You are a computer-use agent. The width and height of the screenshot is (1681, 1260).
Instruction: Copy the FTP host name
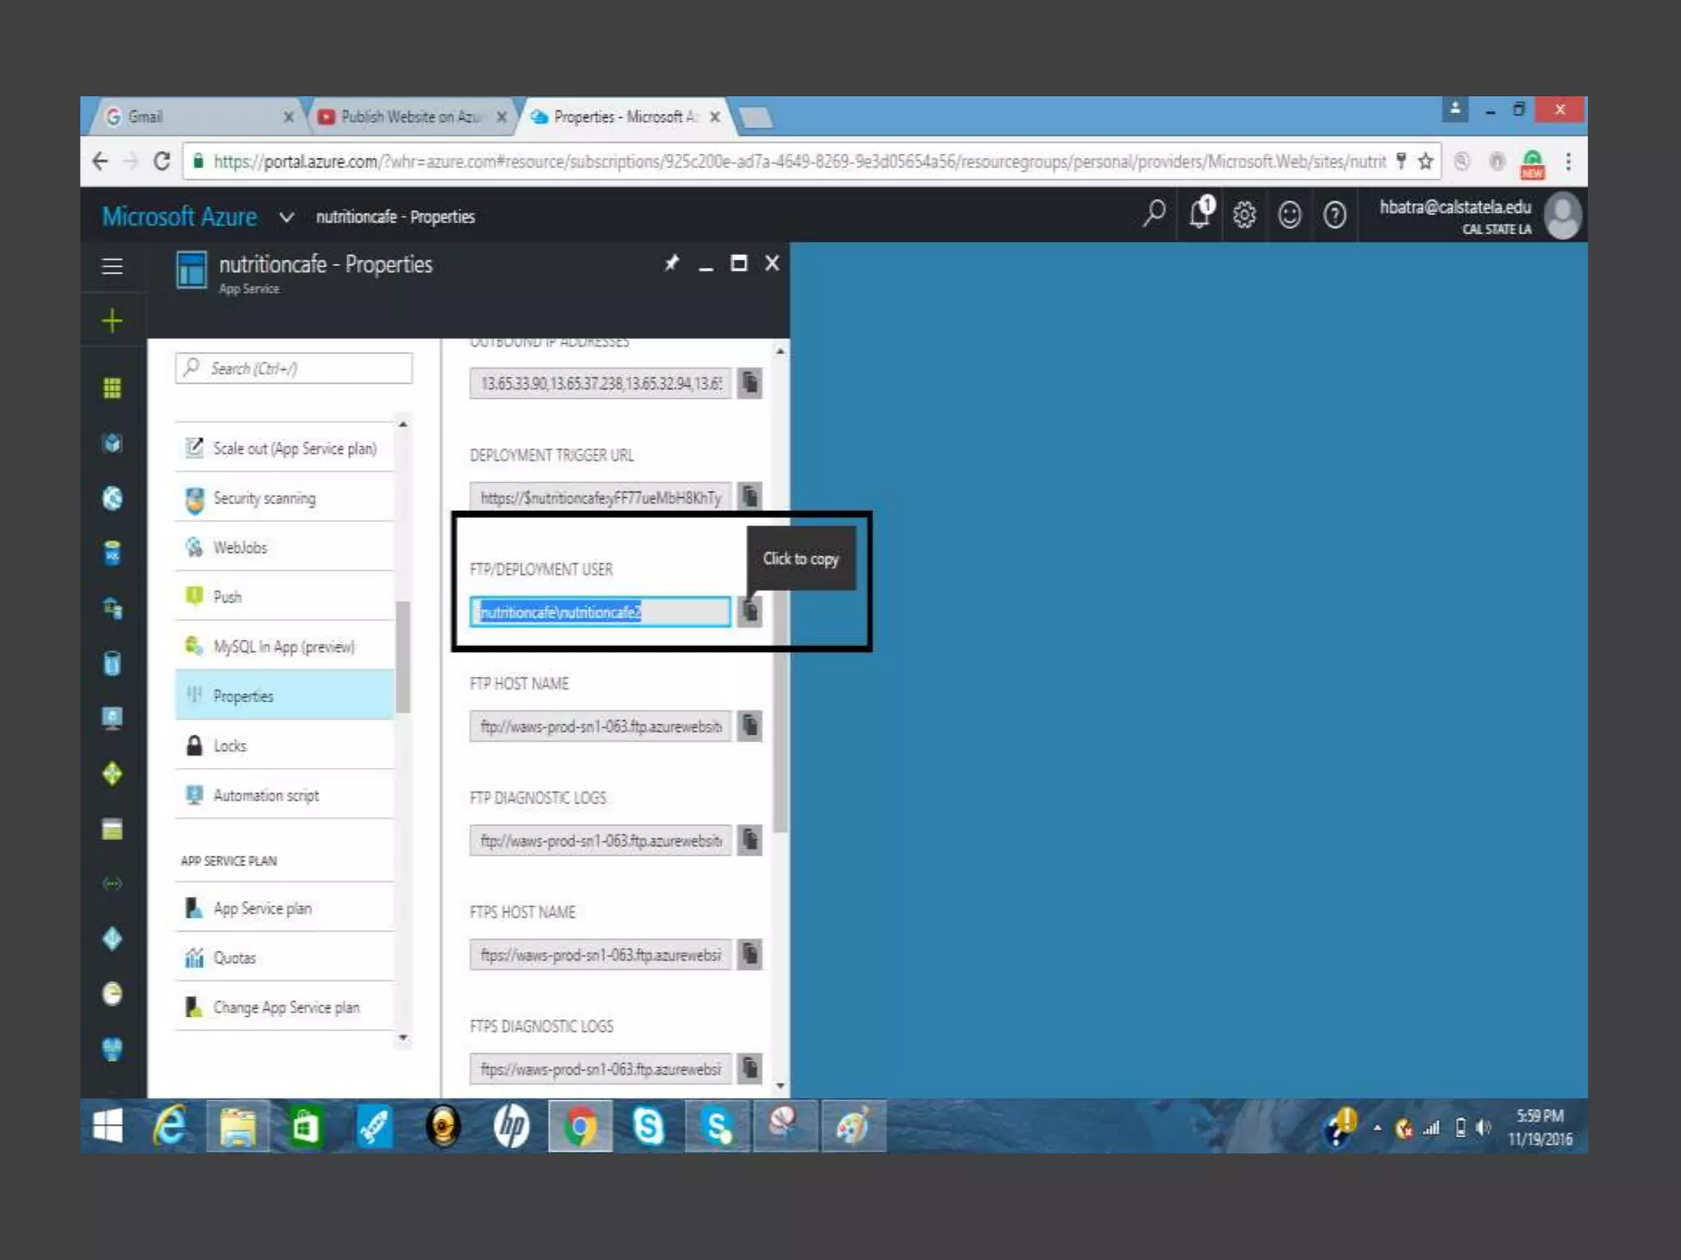749,726
